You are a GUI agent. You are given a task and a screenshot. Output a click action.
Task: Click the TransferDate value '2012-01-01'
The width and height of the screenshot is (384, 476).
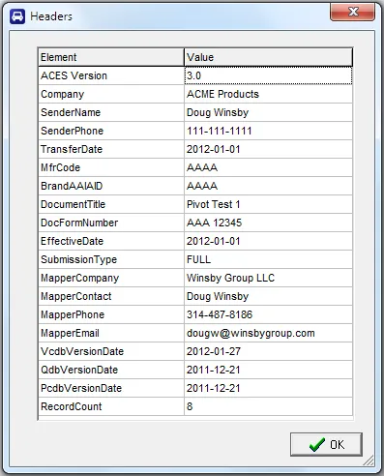(x=268, y=149)
